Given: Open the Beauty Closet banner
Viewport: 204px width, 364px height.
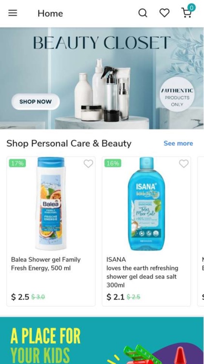Looking at the screenshot, I should point(102,78).
